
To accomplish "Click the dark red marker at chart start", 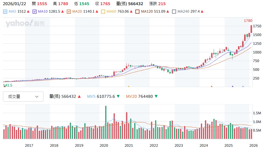I will pos(4,87).
